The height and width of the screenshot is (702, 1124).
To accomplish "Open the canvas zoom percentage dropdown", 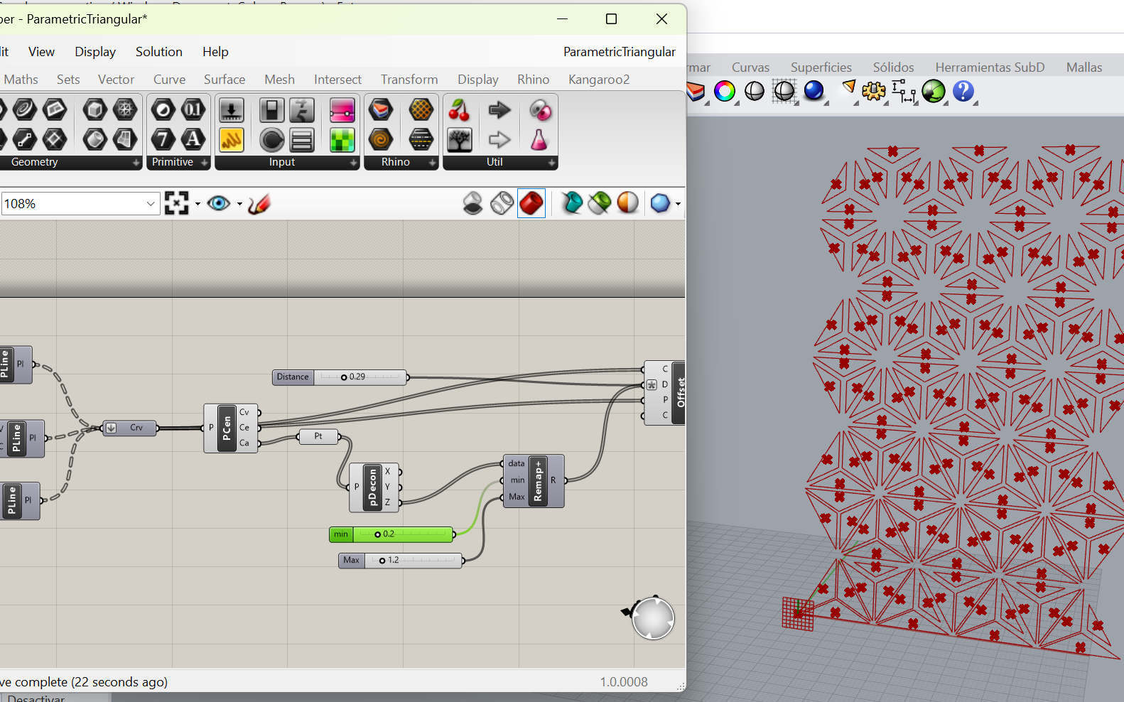I will pyautogui.click(x=151, y=204).
